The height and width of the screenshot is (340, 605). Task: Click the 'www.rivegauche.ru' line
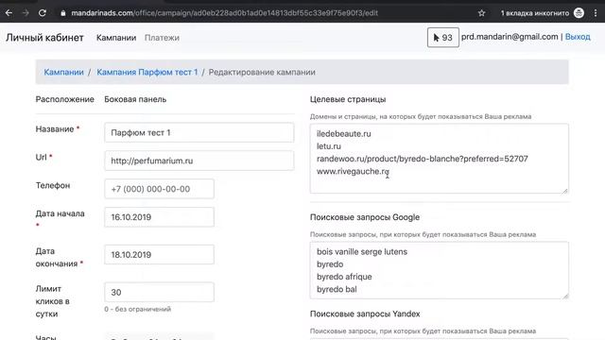(353, 172)
